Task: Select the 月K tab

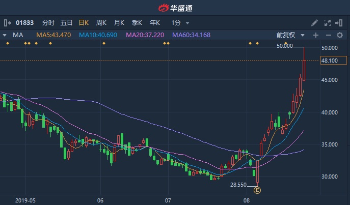Action: pos(119,23)
